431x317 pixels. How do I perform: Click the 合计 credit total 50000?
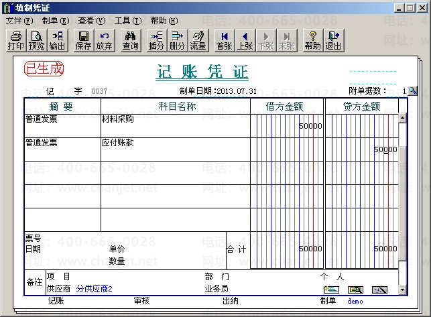pyautogui.click(x=385, y=249)
